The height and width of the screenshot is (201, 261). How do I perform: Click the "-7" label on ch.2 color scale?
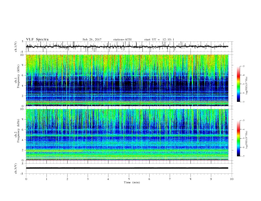243,156
